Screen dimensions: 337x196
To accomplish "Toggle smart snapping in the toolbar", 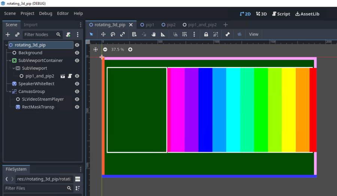I will click(x=175, y=34).
